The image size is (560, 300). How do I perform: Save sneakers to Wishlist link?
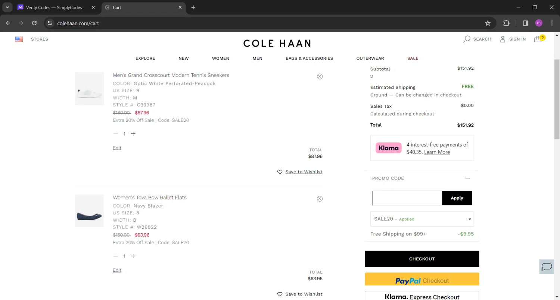click(304, 172)
